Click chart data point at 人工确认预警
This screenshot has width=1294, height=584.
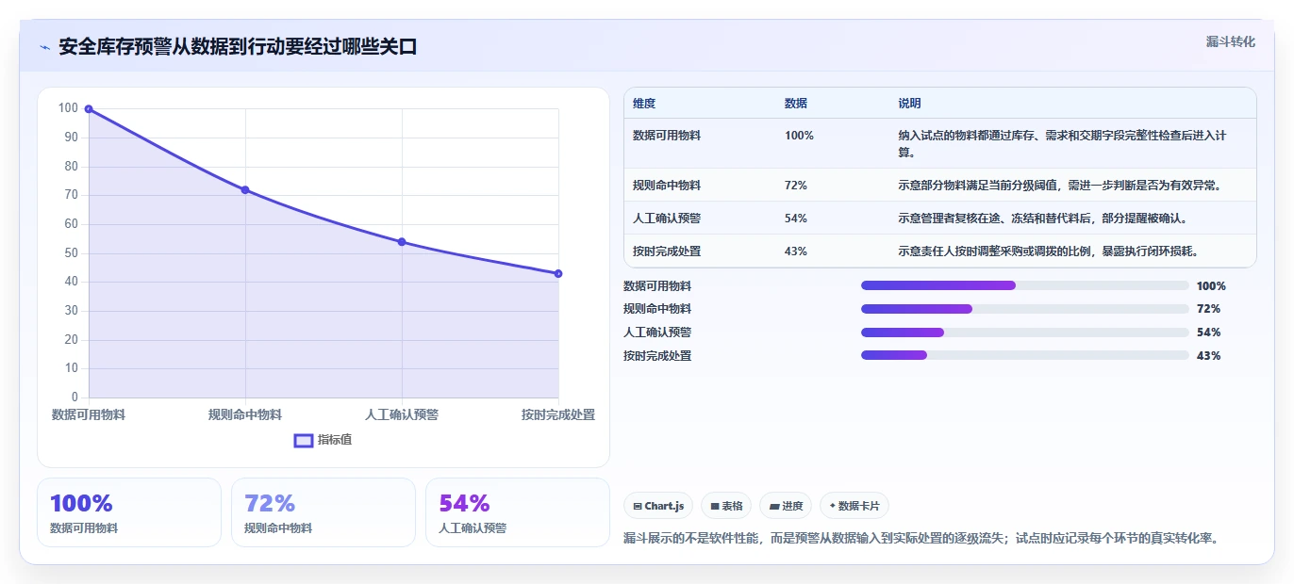click(x=402, y=242)
